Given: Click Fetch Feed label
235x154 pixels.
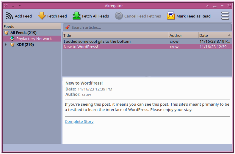Looking at the screenshot, I should [57, 16].
